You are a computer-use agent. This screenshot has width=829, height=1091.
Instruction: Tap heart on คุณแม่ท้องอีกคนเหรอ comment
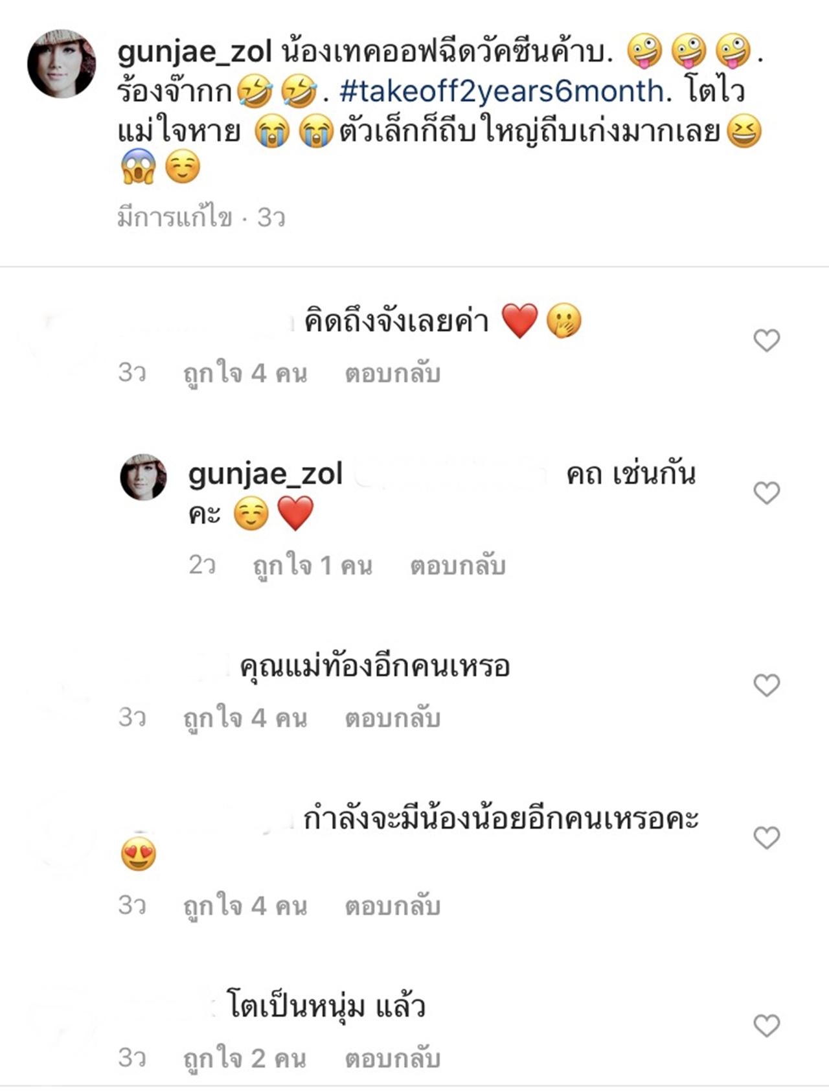point(766,685)
